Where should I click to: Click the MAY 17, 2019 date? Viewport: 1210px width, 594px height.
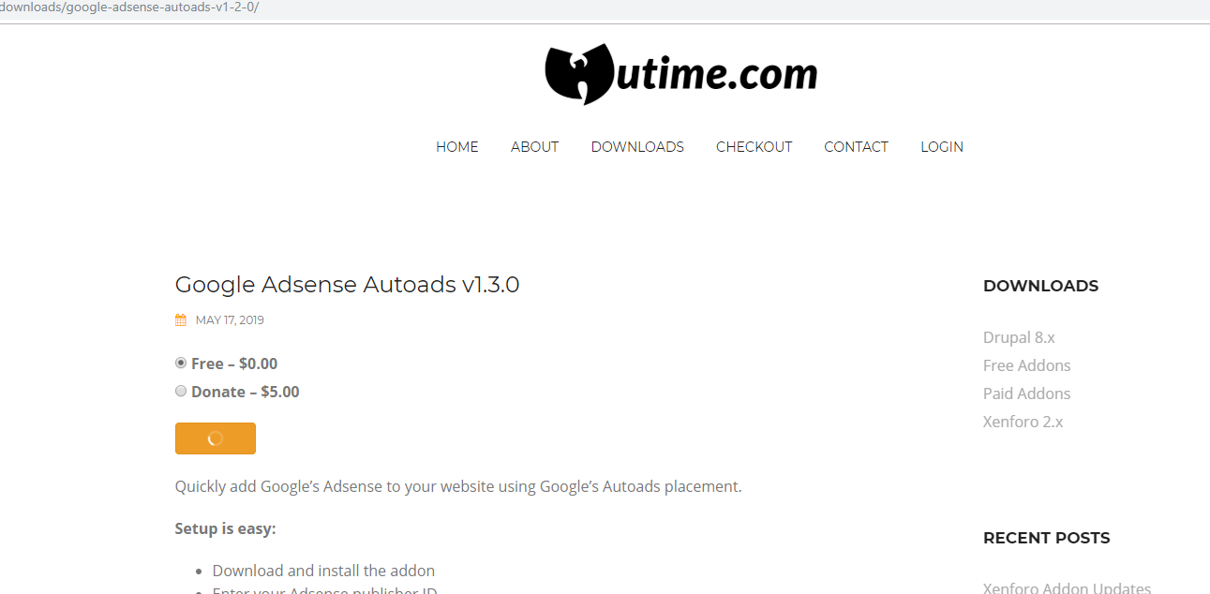click(x=230, y=320)
